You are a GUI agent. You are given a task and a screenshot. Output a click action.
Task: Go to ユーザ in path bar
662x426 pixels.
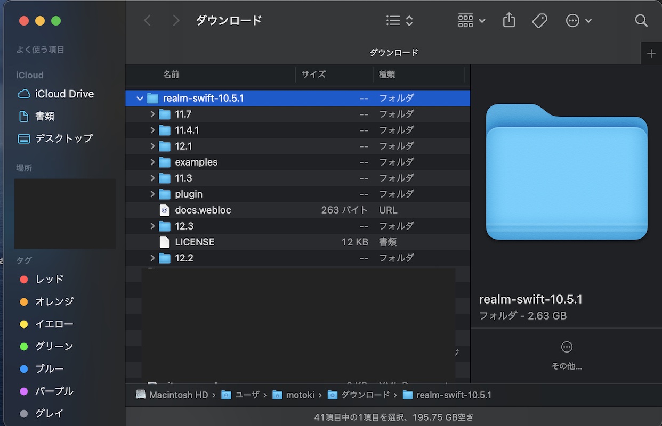pyautogui.click(x=247, y=395)
